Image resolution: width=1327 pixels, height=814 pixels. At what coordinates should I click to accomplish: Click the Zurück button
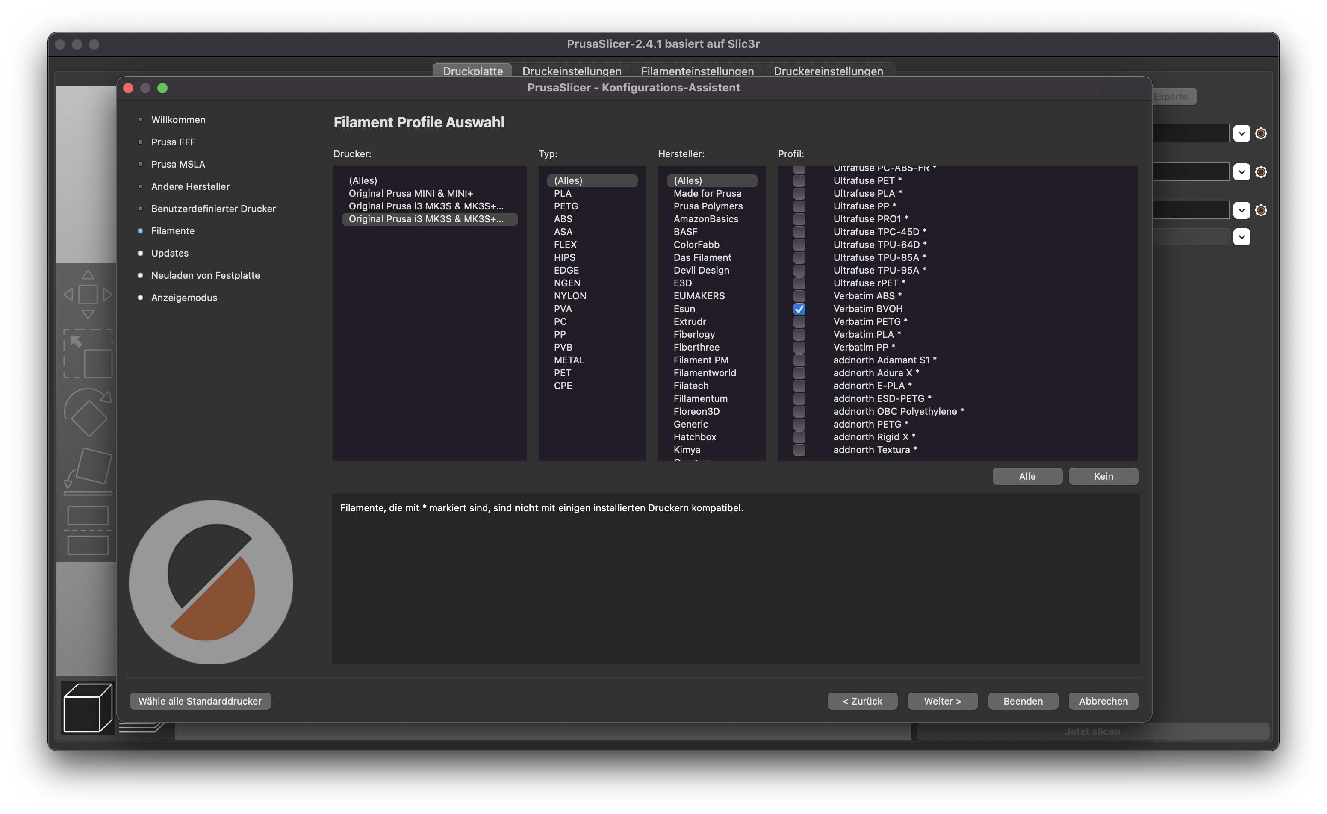[862, 701]
